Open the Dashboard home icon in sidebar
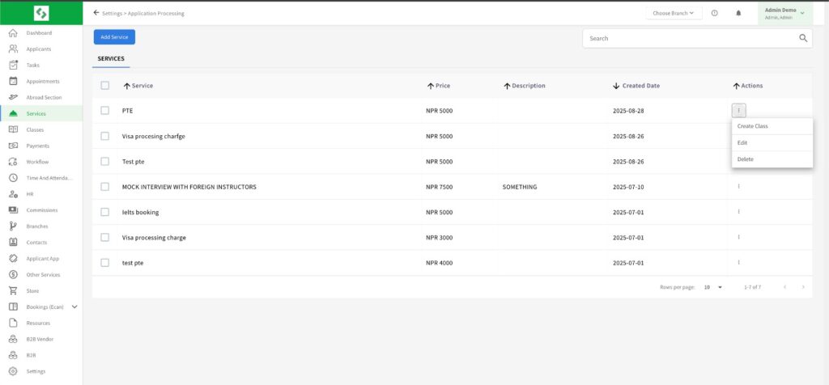 click(13, 33)
